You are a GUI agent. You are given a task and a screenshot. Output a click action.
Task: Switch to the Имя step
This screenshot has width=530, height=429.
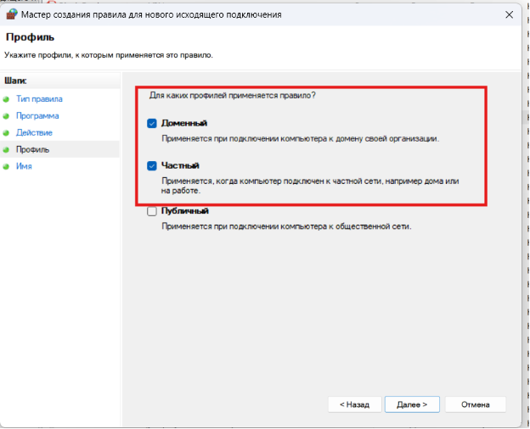[x=25, y=167]
